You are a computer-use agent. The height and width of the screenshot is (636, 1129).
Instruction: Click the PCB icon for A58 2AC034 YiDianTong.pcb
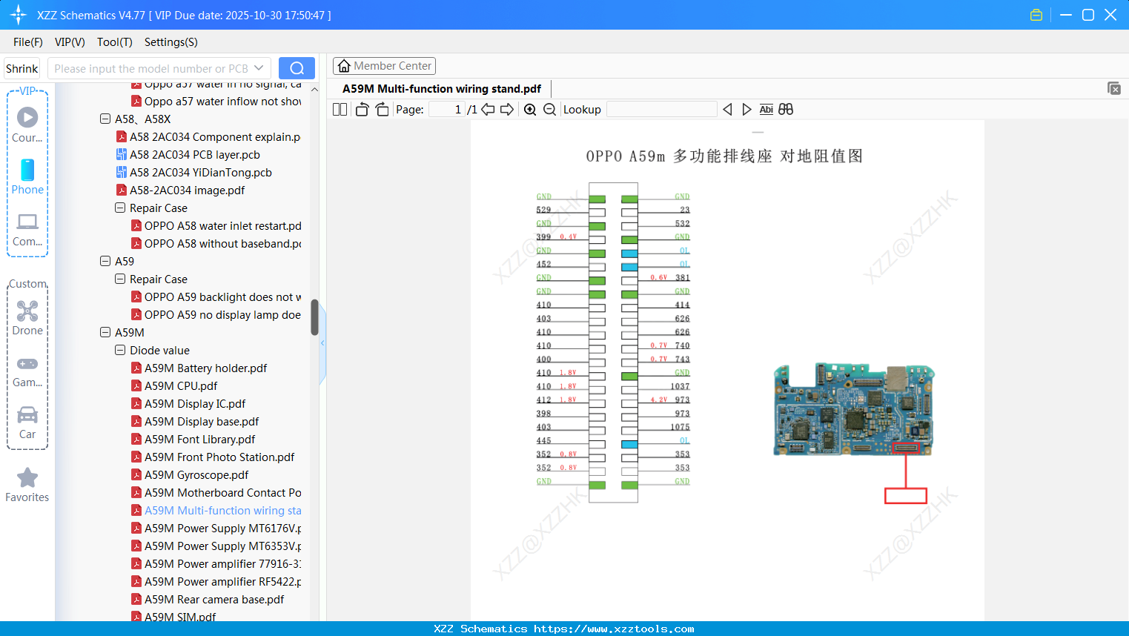pyautogui.click(x=122, y=172)
